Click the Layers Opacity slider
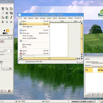This screenshot has height=103, width=103. click(x=97, y=66)
